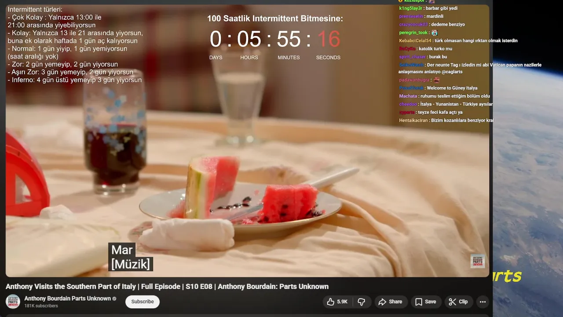
Task: Click the '100 Saatlik Intermittent Bitmesine:' heading
Action: click(275, 18)
